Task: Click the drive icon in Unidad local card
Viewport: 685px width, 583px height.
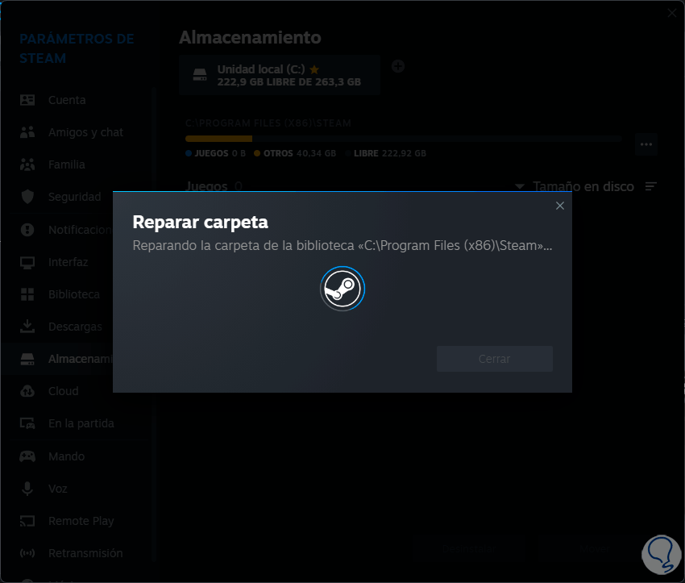Action: [x=200, y=75]
